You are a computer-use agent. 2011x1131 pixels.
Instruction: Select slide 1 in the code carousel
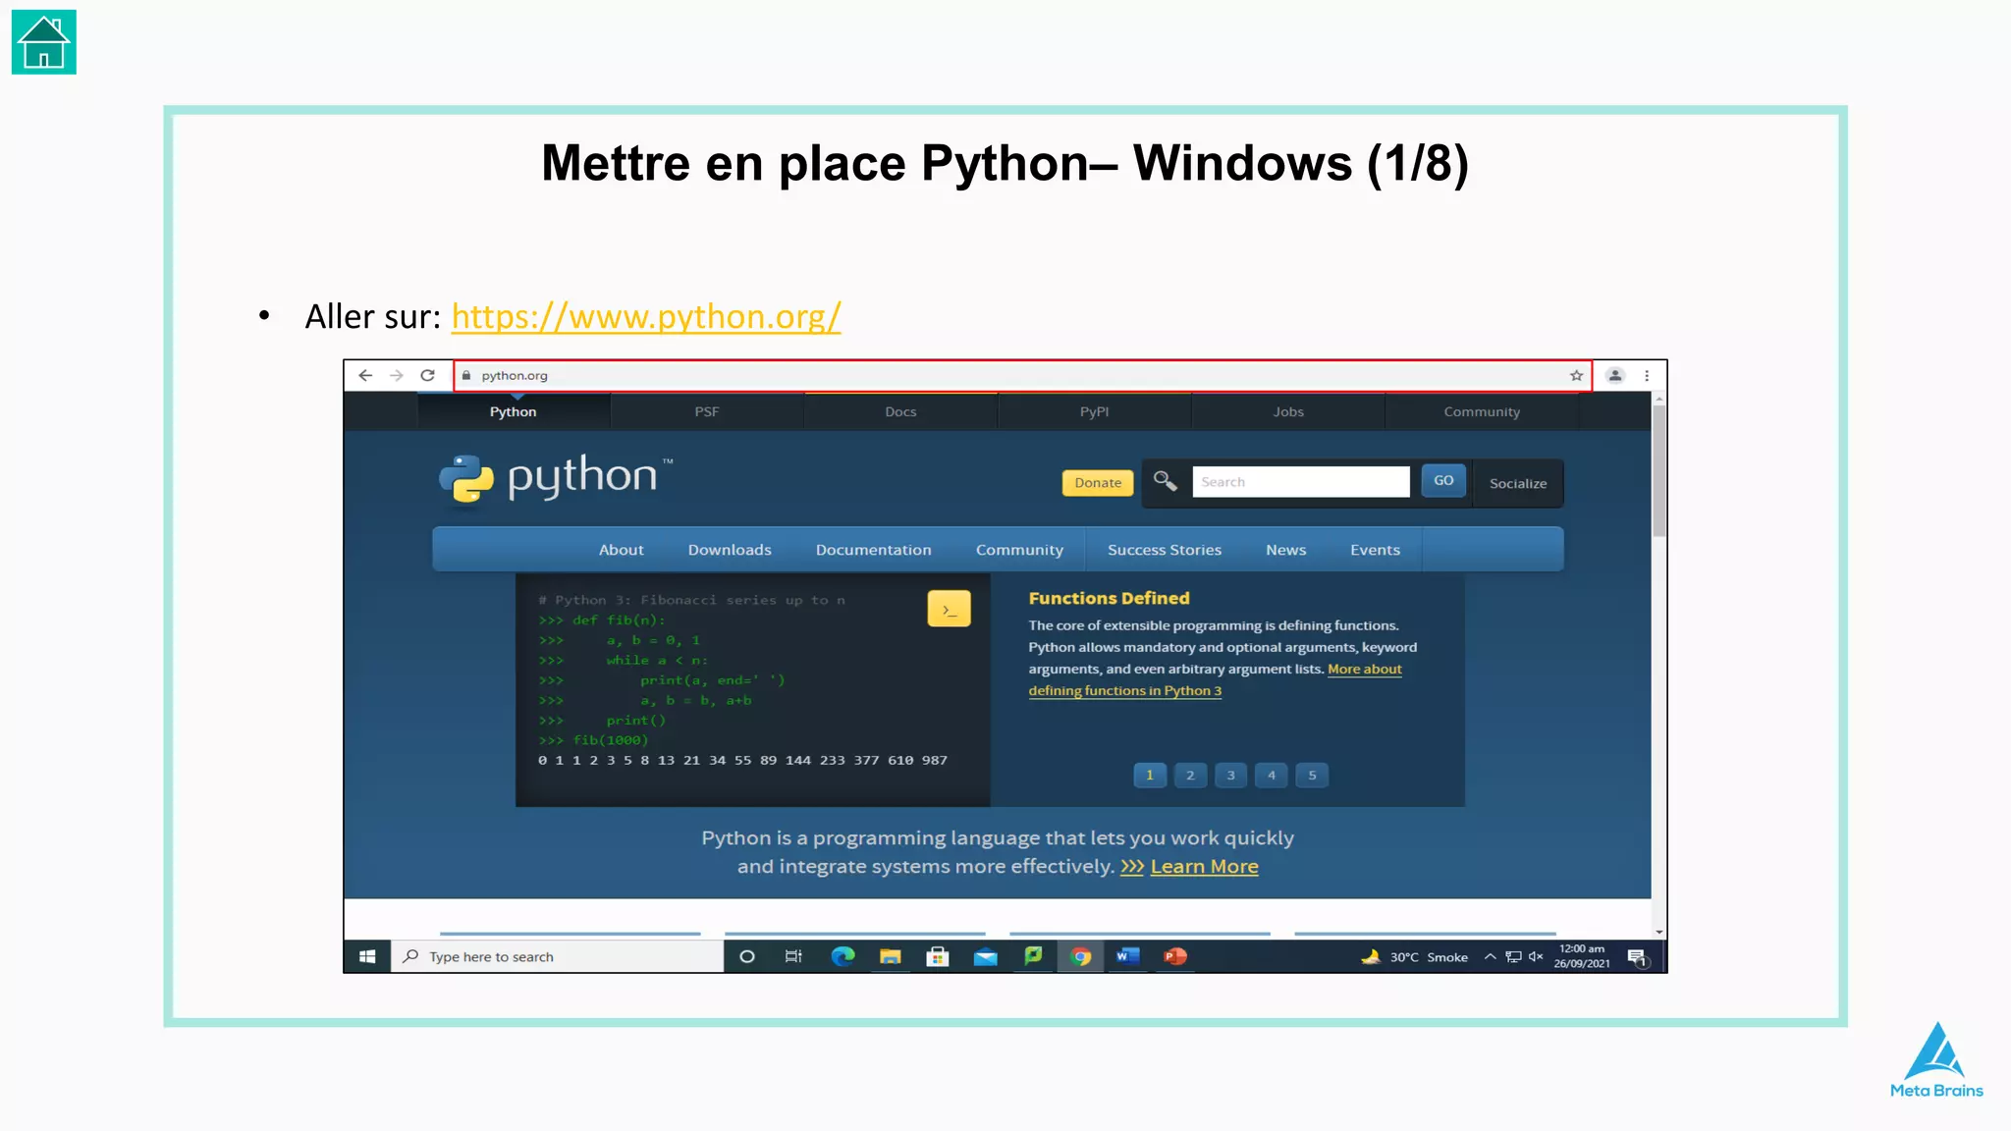coord(1150,775)
